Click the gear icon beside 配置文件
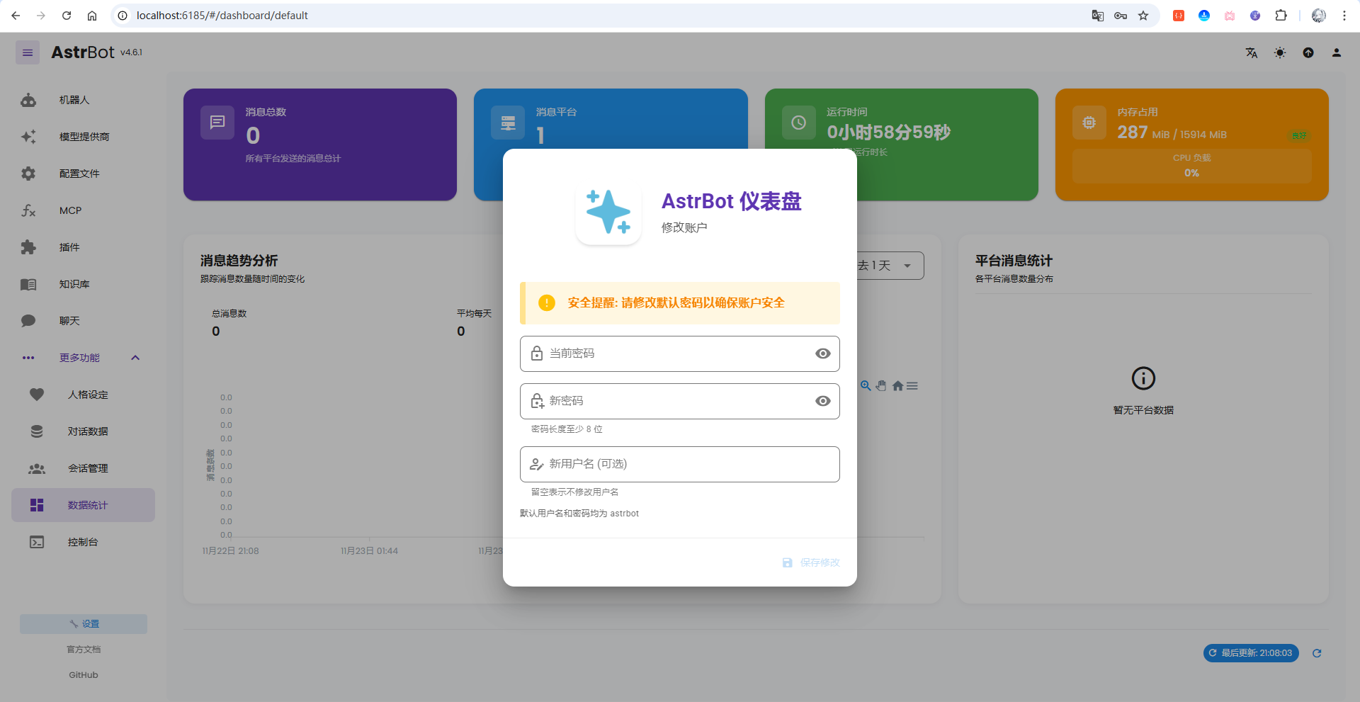This screenshot has height=702, width=1360. [x=28, y=174]
